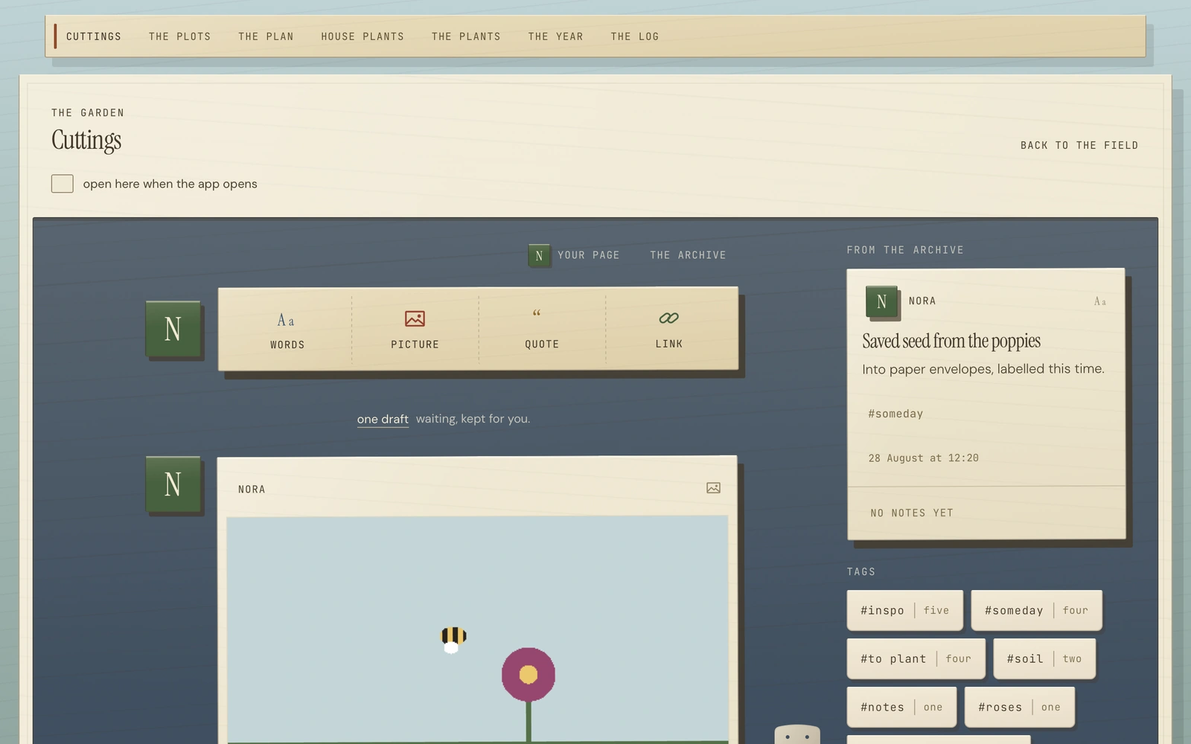Choose the Picture post type

pyautogui.click(x=415, y=329)
